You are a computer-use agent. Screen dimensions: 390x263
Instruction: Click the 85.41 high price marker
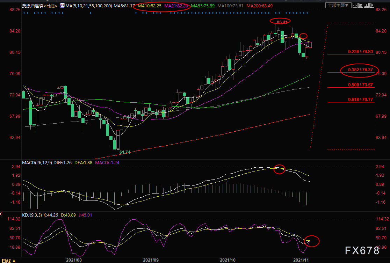pyautogui.click(x=282, y=22)
